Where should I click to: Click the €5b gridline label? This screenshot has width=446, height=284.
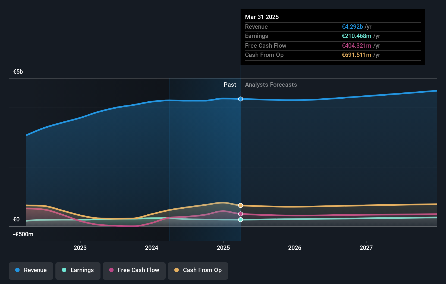pos(17,72)
